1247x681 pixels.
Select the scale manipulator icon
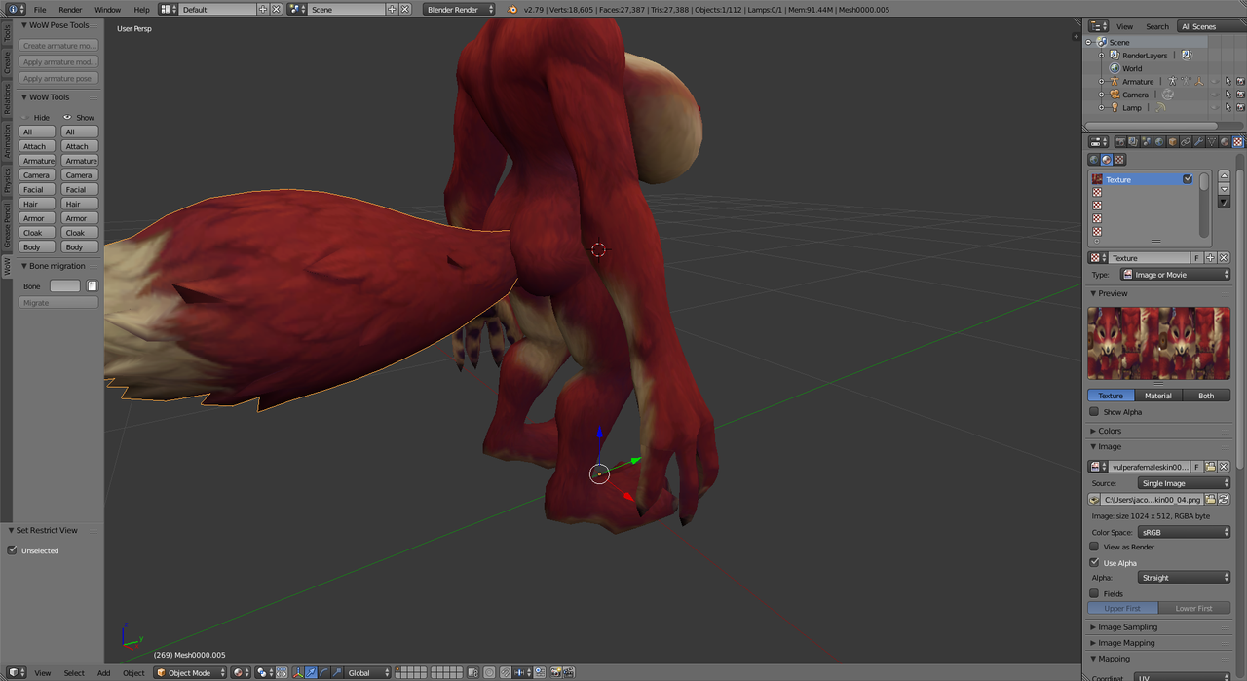click(x=337, y=673)
